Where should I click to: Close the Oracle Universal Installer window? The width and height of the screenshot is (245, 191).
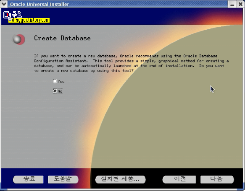(x=240, y=4)
